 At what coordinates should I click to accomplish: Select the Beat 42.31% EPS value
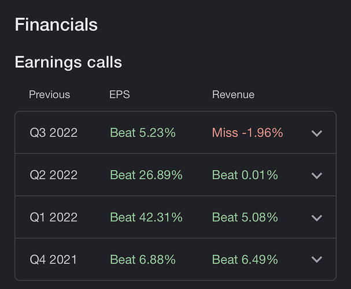(x=146, y=217)
